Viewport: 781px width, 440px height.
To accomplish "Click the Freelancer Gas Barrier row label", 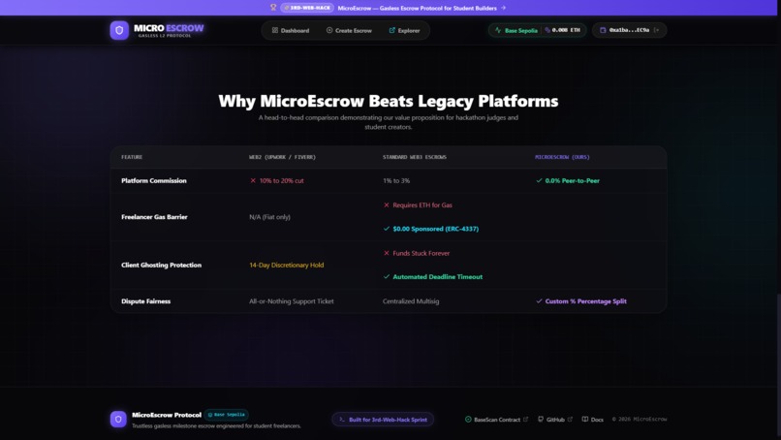I will click(154, 217).
